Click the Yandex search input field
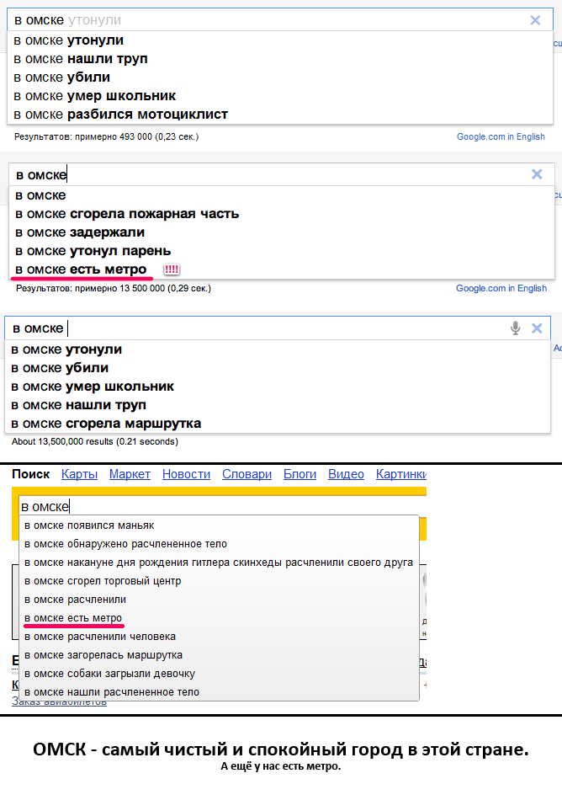Screen dimensions: 562x800 [x=219, y=506]
